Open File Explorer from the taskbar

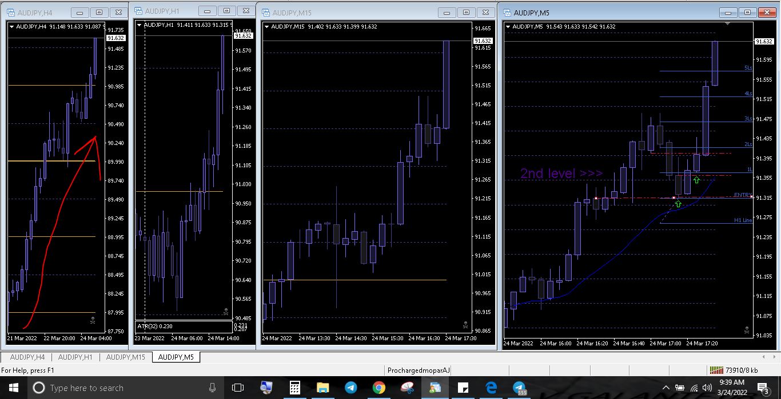(323, 388)
